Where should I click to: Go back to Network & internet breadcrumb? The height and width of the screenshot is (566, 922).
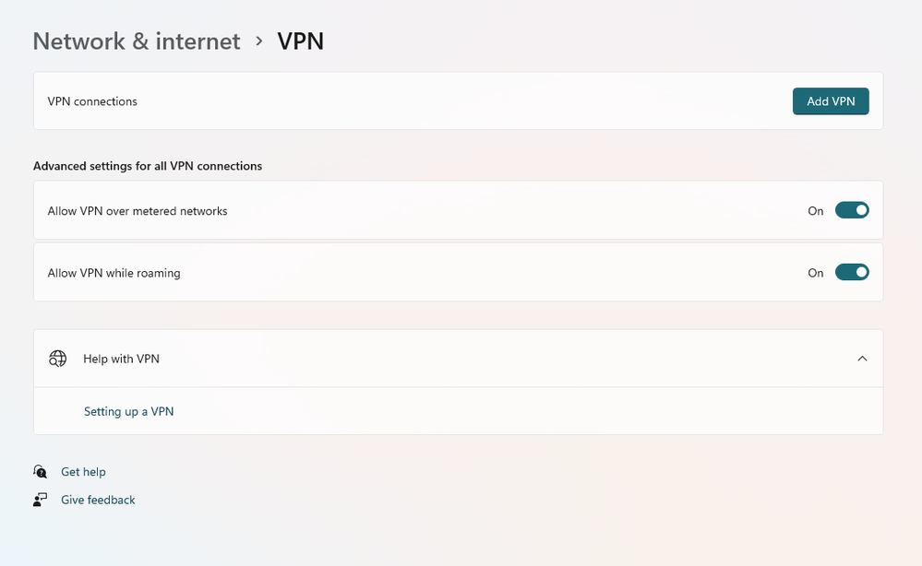pos(137,41)
